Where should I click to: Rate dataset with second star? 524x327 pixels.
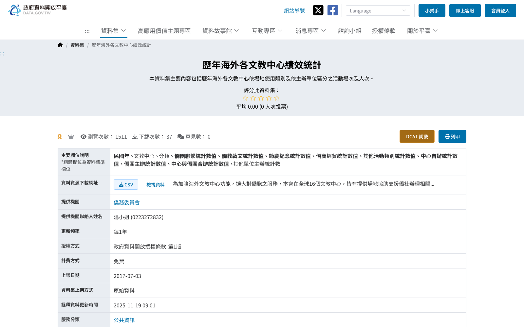[253, 98]
